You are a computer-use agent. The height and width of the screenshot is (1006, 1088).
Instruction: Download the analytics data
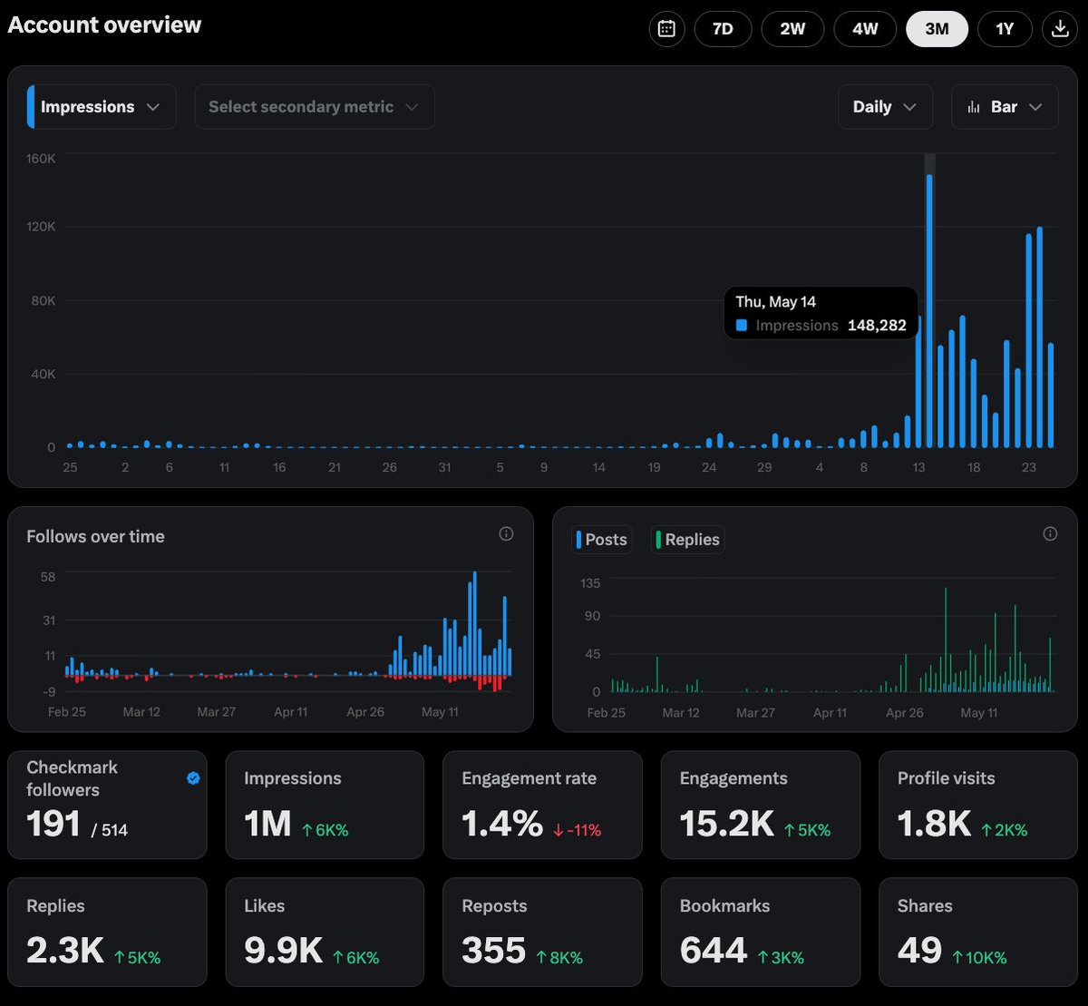1059,29
